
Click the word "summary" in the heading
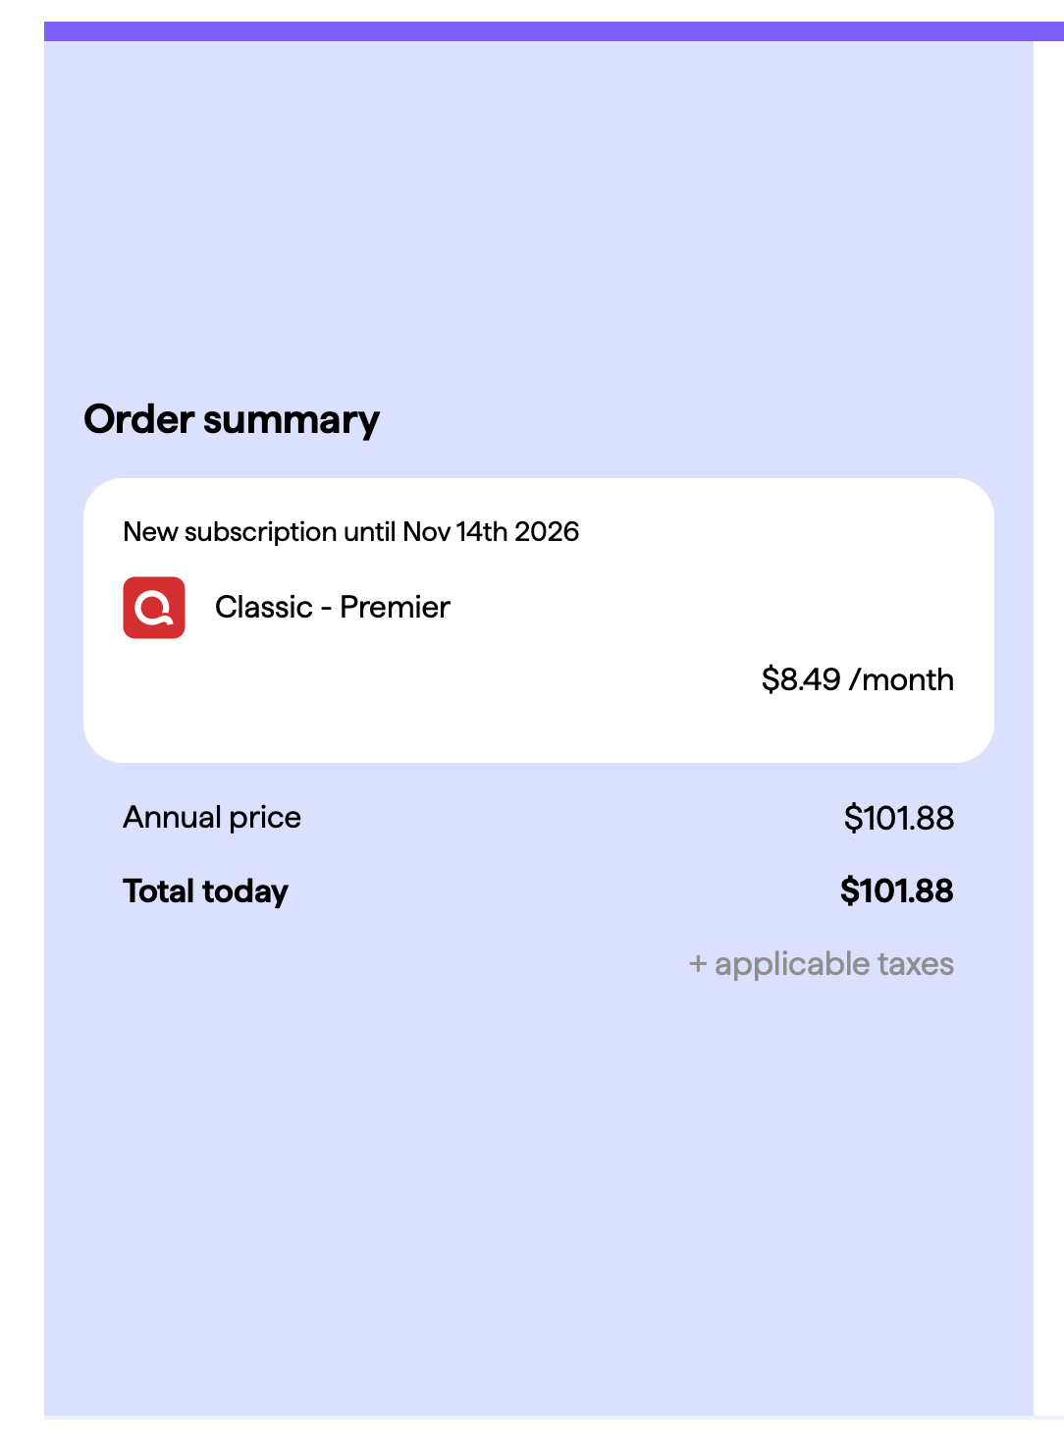(x=292, y=420)
